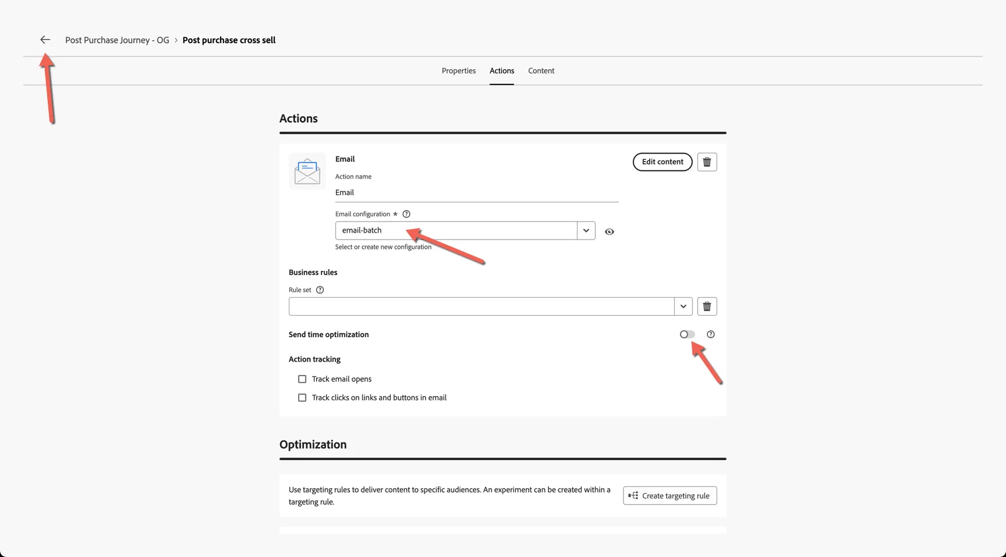Image resolution: width=1006 pixels, height=557 pixels.
Task: Select the Actions tab
Action: 501,70
